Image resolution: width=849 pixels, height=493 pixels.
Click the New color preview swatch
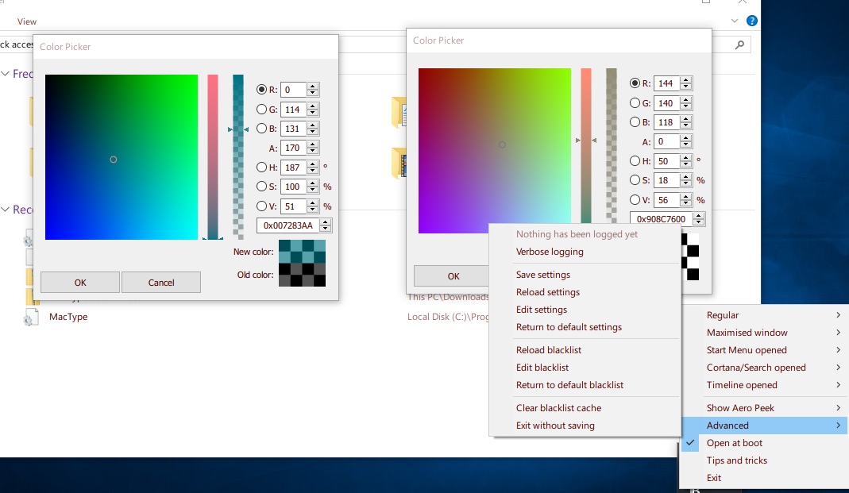pyautogui.click(x=302, y=252)
